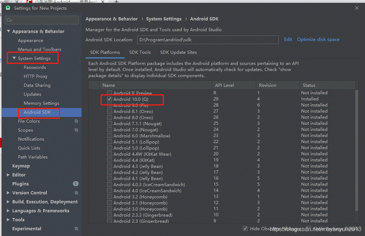
Task: Check the Android 7.1.1 (Nougat) checkbox
Action: (x=110, y=123)
